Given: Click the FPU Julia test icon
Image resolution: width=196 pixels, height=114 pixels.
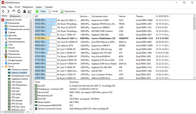Looking at the screenshot, I should pyautogui.click(x=9, y=97).
